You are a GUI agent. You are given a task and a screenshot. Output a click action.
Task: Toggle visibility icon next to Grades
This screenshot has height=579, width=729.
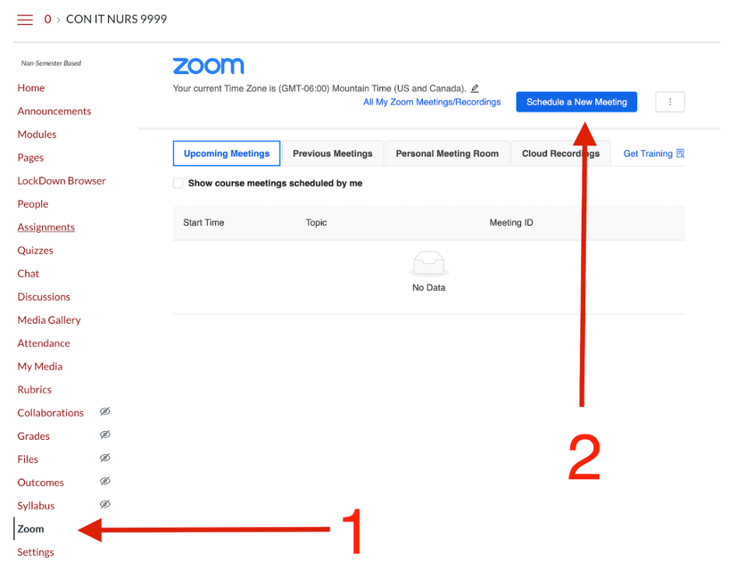[x=105, y=435]
